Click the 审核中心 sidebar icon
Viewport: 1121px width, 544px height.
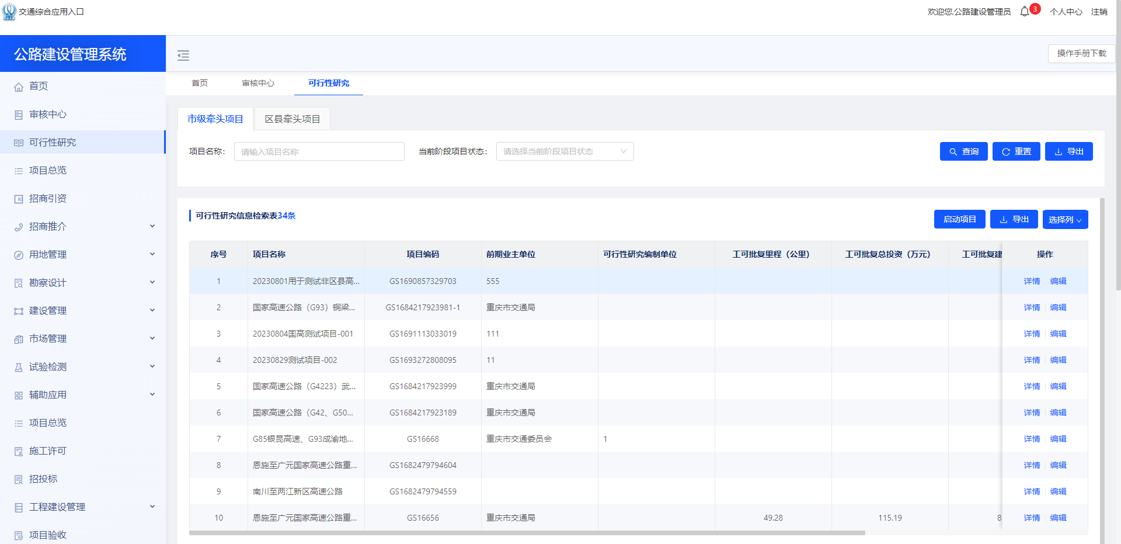19,115
